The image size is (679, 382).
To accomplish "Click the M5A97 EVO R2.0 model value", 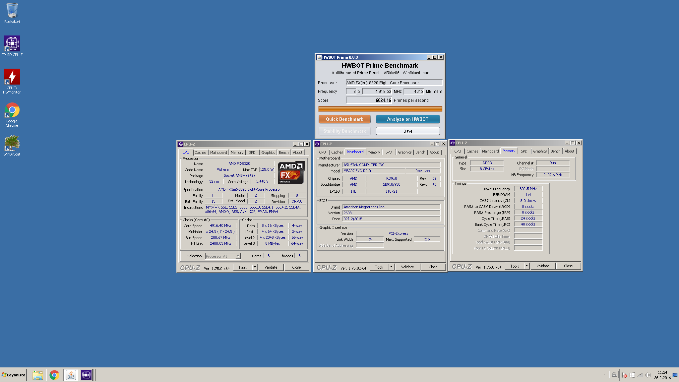I will [x=373, y=171].
